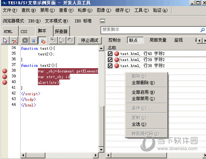The width and height of the screenshot is (206, 159).
Task: Open the 验证(A) menu
Action: click(160, 10)
